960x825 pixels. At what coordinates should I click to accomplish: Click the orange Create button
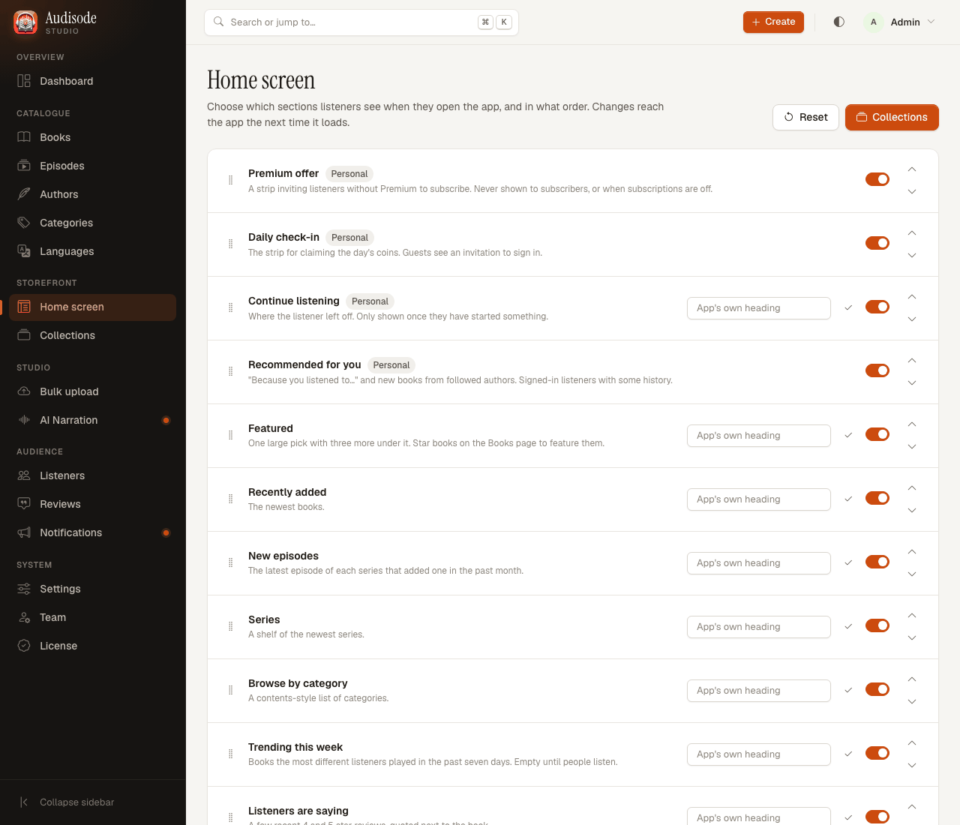pos(773,22)
